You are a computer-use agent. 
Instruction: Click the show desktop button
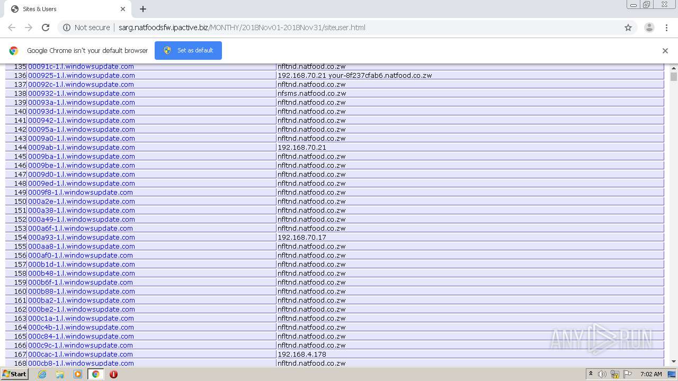pos(672,374)
